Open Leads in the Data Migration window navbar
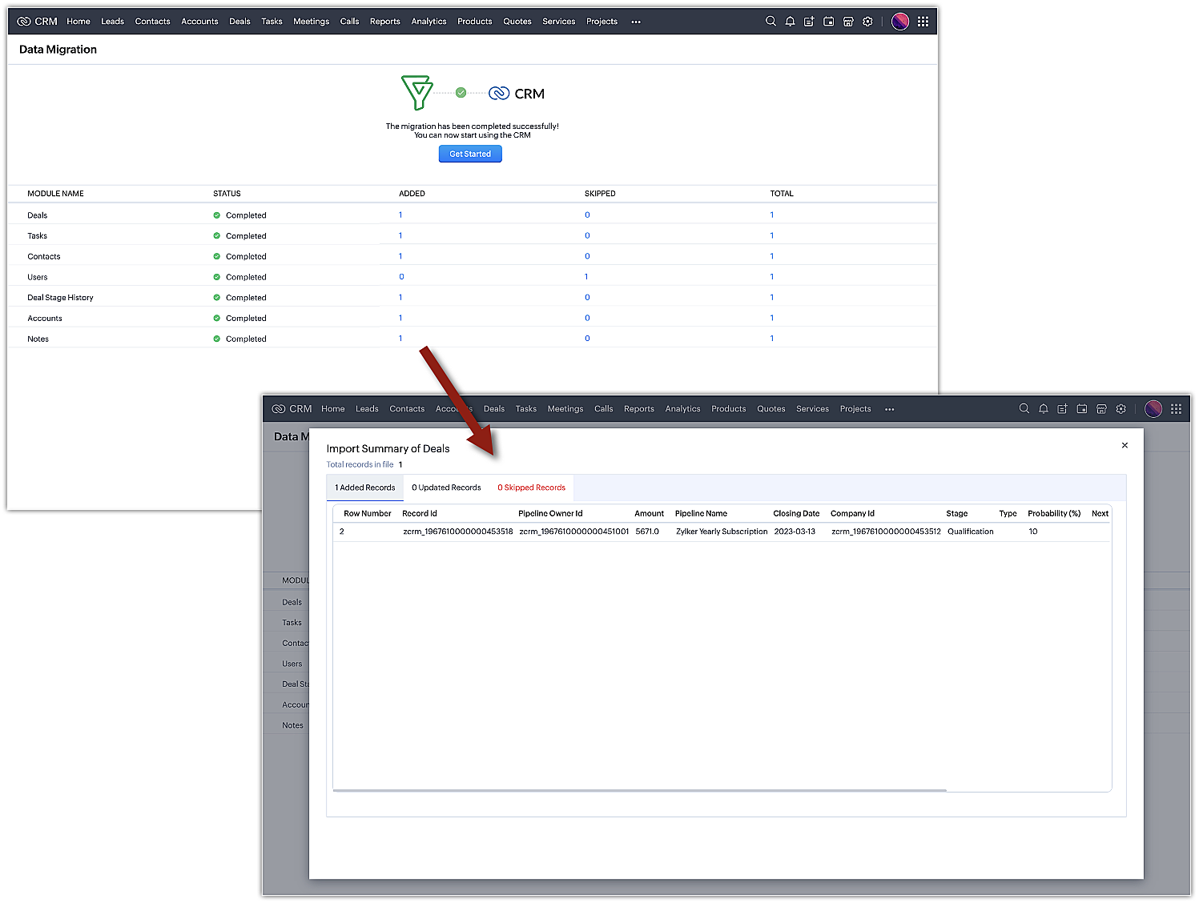 [112, 22]
